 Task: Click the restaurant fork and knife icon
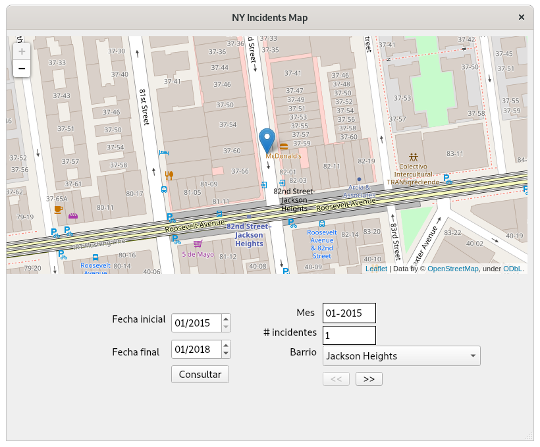tap(169, 176)
